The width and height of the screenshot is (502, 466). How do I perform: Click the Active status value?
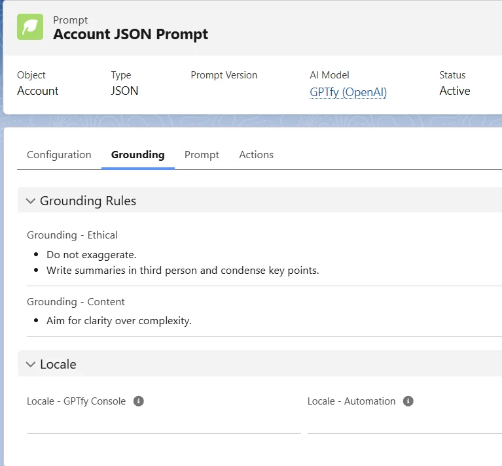point(454,91)
